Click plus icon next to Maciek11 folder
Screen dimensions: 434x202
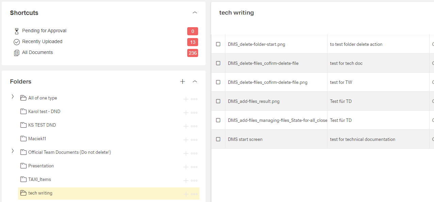(x=186, y=140)
